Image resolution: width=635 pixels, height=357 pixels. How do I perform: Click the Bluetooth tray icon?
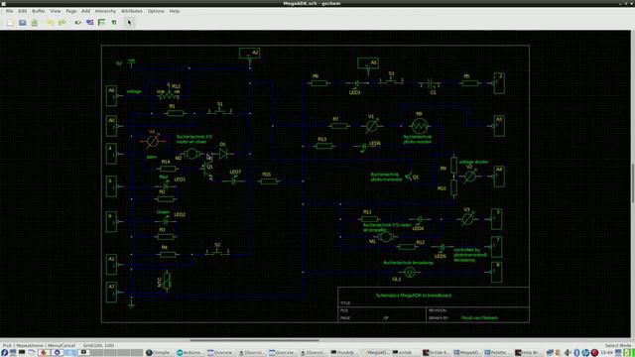[x=576, y=353]
